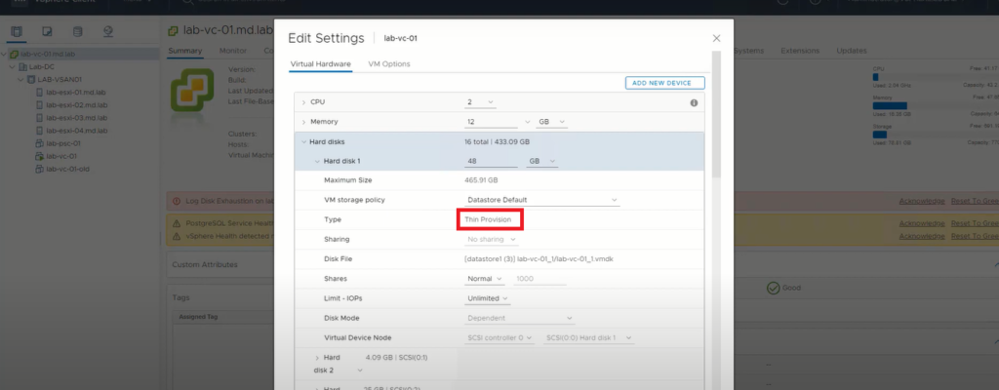Open the Storage inventory view icon
Image resolution: width=999 pixels, height=390 pixels.
[x=78, y=31]
